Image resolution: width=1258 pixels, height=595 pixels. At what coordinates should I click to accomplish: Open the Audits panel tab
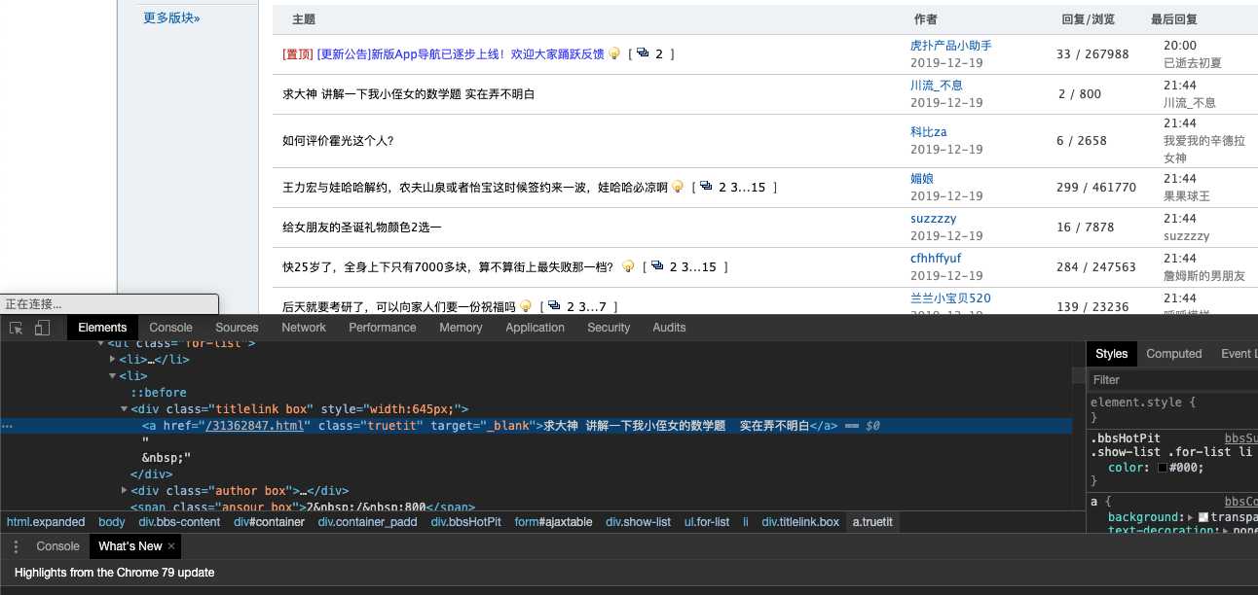[x=669, y=328]
